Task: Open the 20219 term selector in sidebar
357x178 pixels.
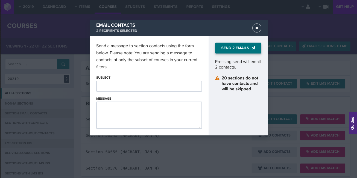Action: (x=37, y=79)
